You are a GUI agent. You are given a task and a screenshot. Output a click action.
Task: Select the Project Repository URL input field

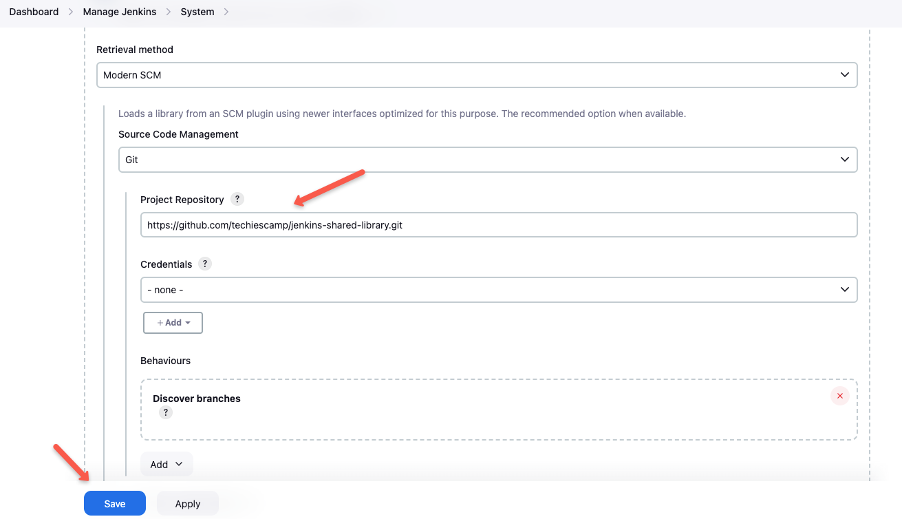(499, 224)
